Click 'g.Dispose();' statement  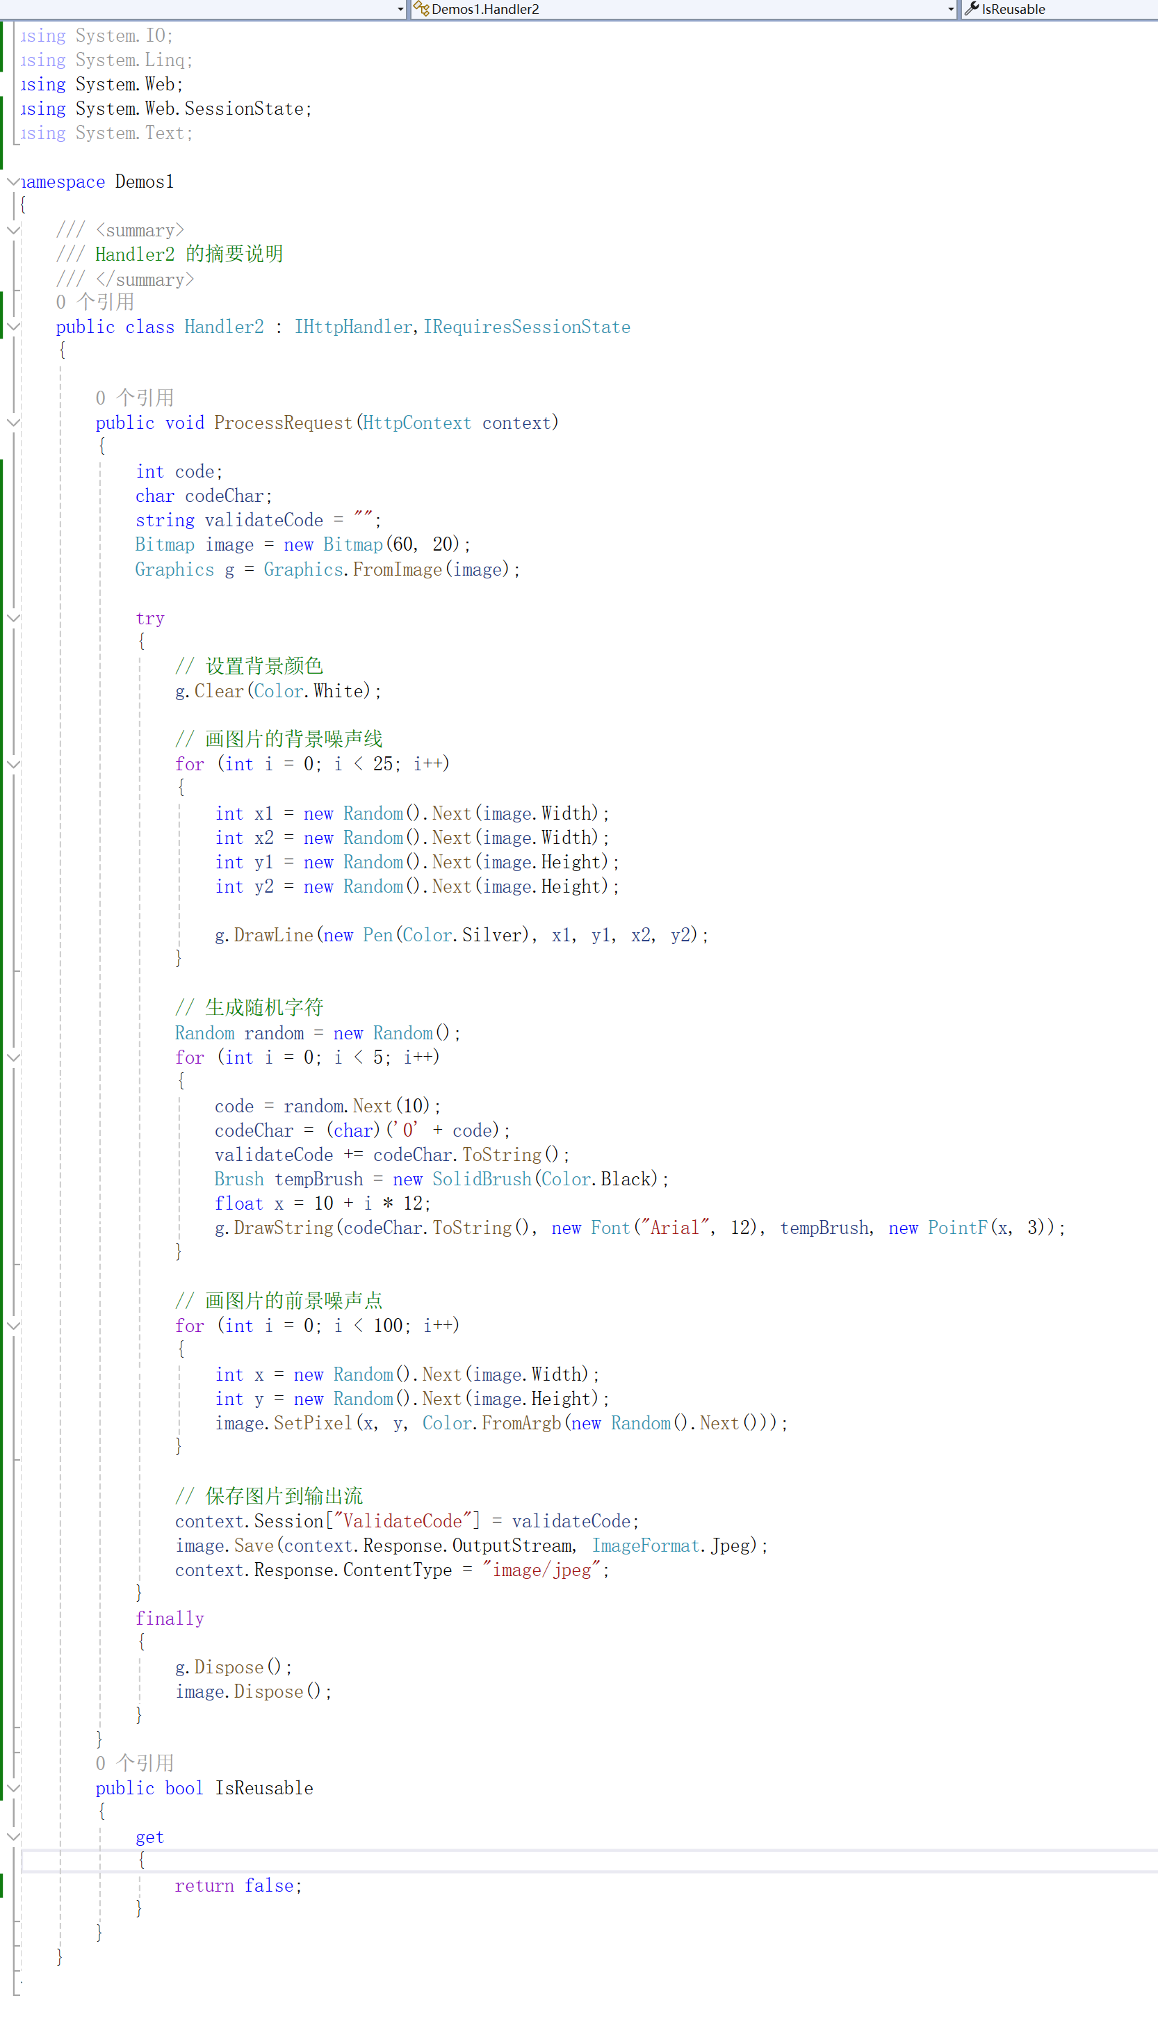234,1667
